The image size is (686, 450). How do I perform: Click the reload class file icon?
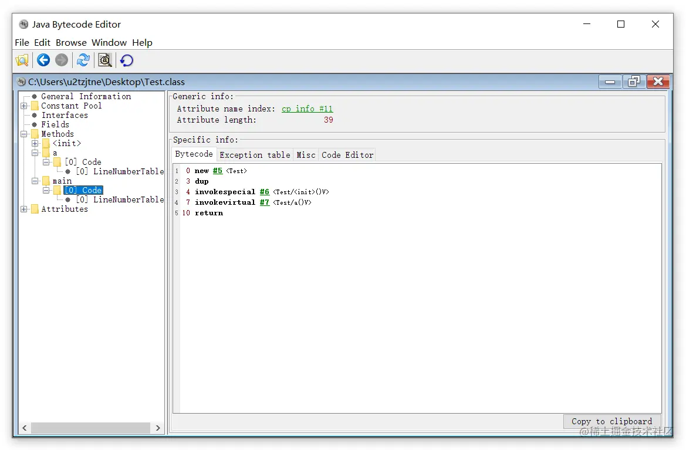[83, 60]
